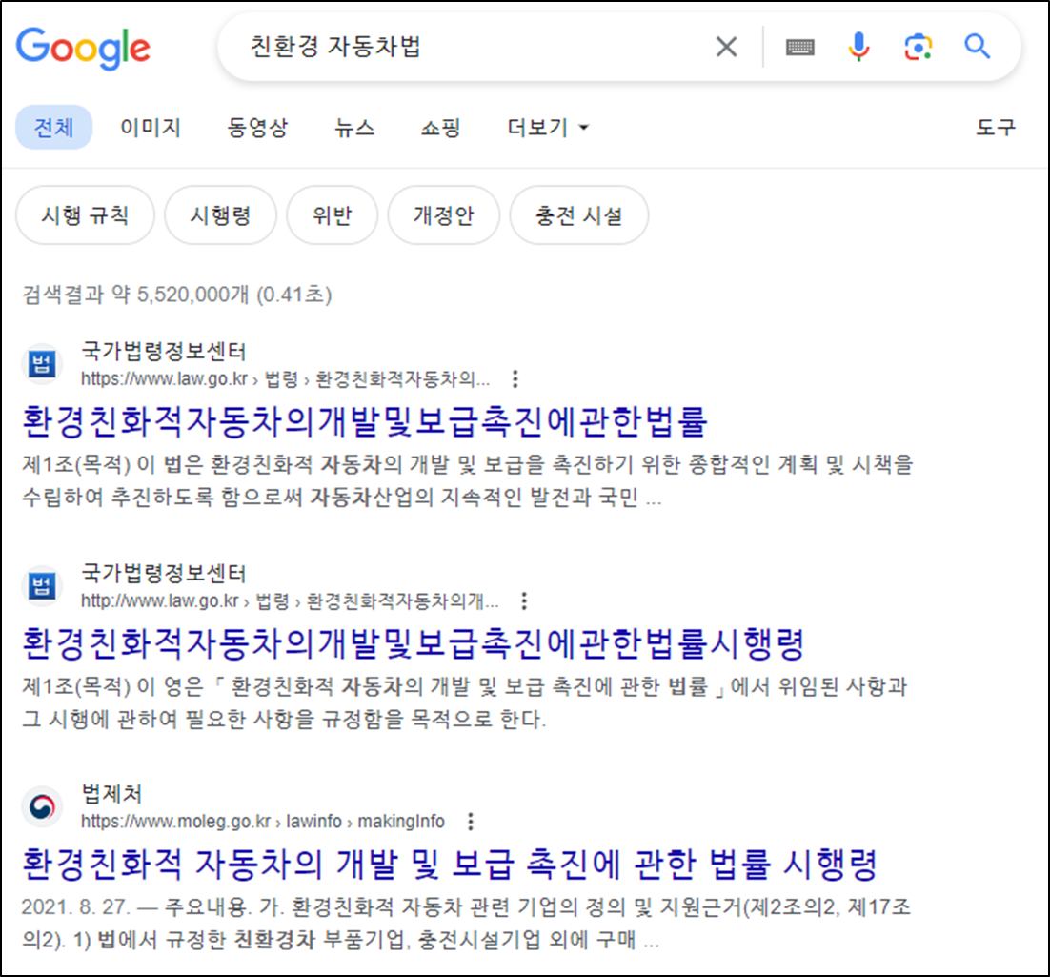Open more options for http://www.law.go.kr result
The image size is (1050, 977).
[524, 601]
